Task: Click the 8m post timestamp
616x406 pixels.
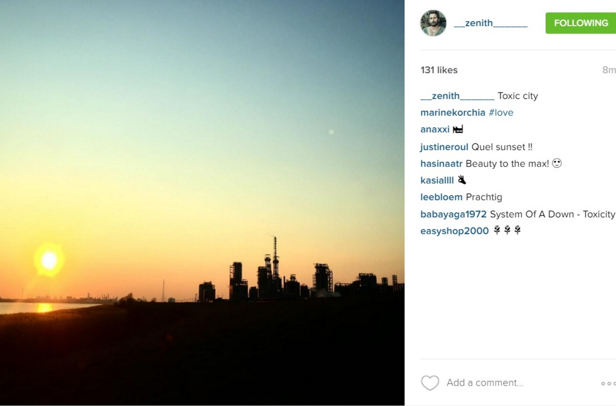Action: click(x=609, y=70)
